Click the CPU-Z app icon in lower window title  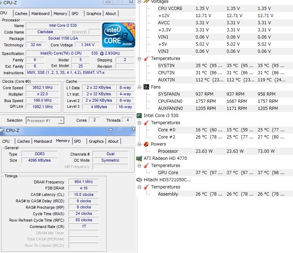2,130
